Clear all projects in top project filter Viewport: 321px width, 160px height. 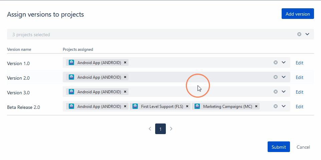(x=299, y=34)
